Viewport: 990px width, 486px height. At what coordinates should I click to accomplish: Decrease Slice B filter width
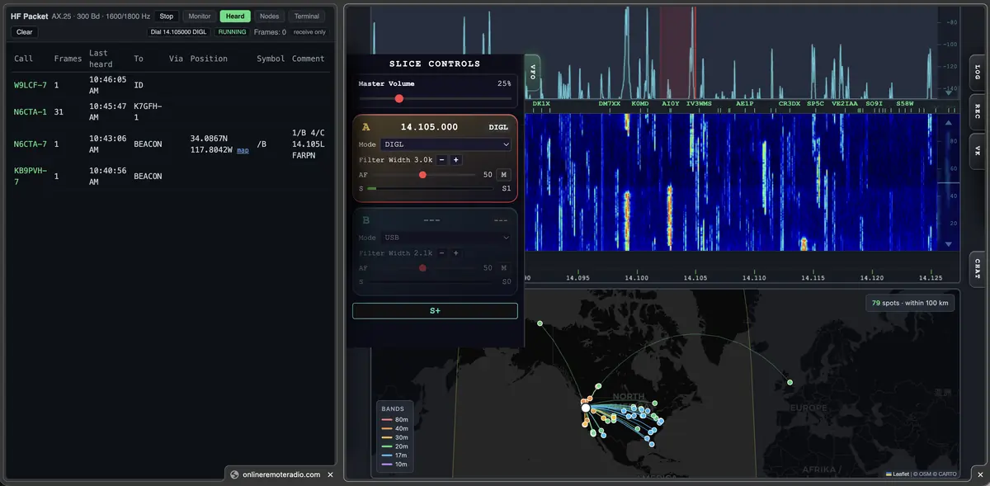click(442, 252)
